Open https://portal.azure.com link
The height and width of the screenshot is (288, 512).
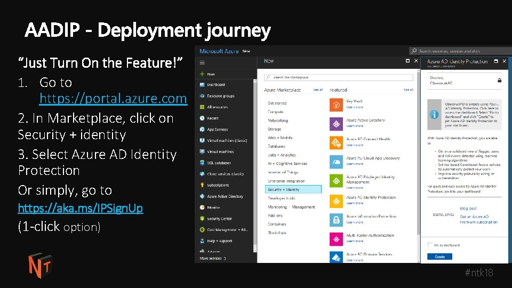(x=113, y=98)
